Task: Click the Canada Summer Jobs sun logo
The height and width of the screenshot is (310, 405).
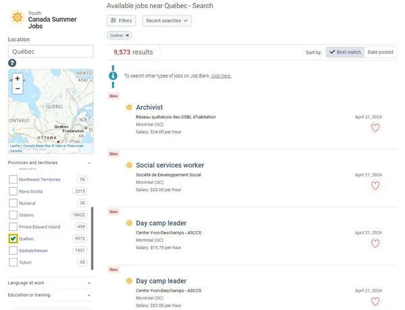Action: (16, 16)
